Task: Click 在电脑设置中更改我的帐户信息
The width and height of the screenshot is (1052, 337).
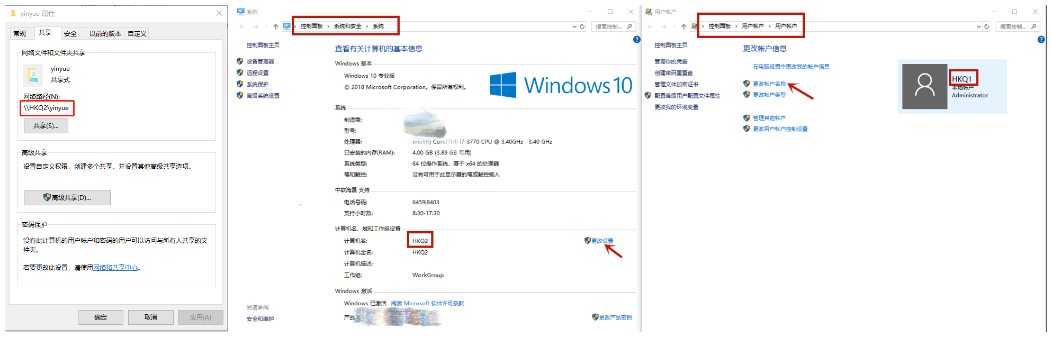Action: coord(791,67)
